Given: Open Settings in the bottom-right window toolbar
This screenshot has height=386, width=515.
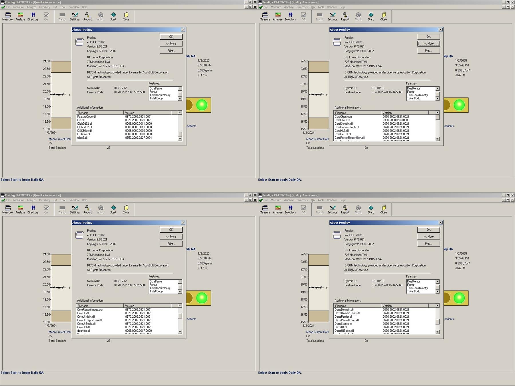Looking at the screenshot, I should pyautogui.click(x=332, y=209).
